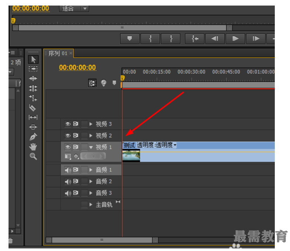This screenshot has height=251, width=290.
Task: Collapse the 视频 1 track
Action: [91, 147]
